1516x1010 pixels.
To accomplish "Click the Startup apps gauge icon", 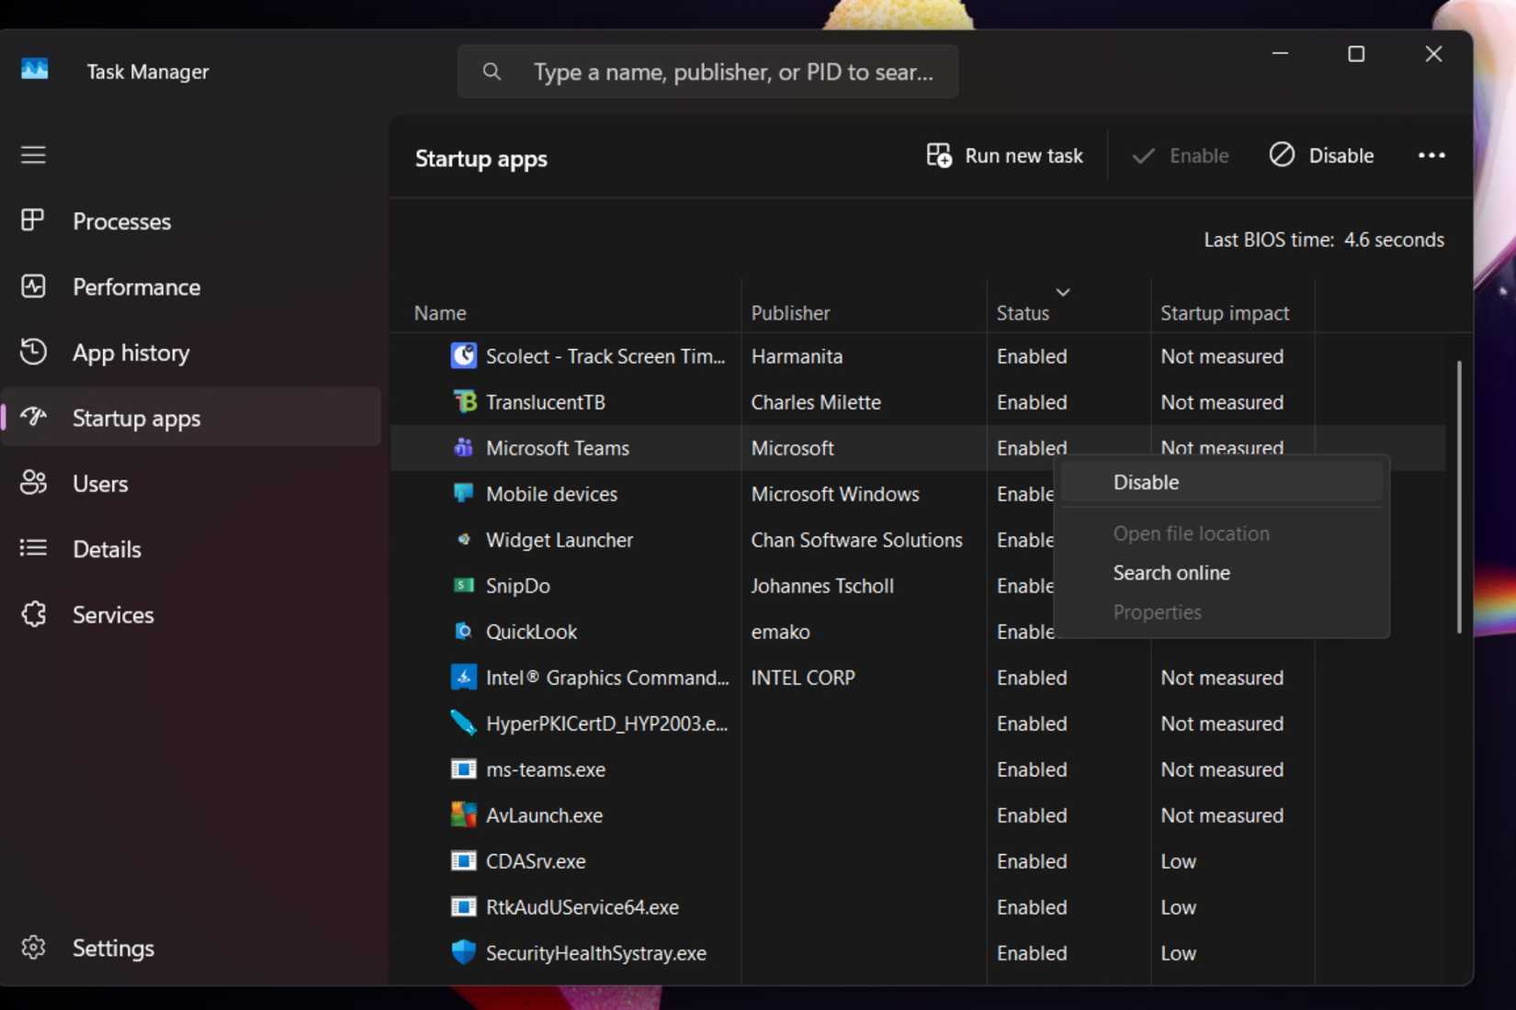I will (33, 417).
